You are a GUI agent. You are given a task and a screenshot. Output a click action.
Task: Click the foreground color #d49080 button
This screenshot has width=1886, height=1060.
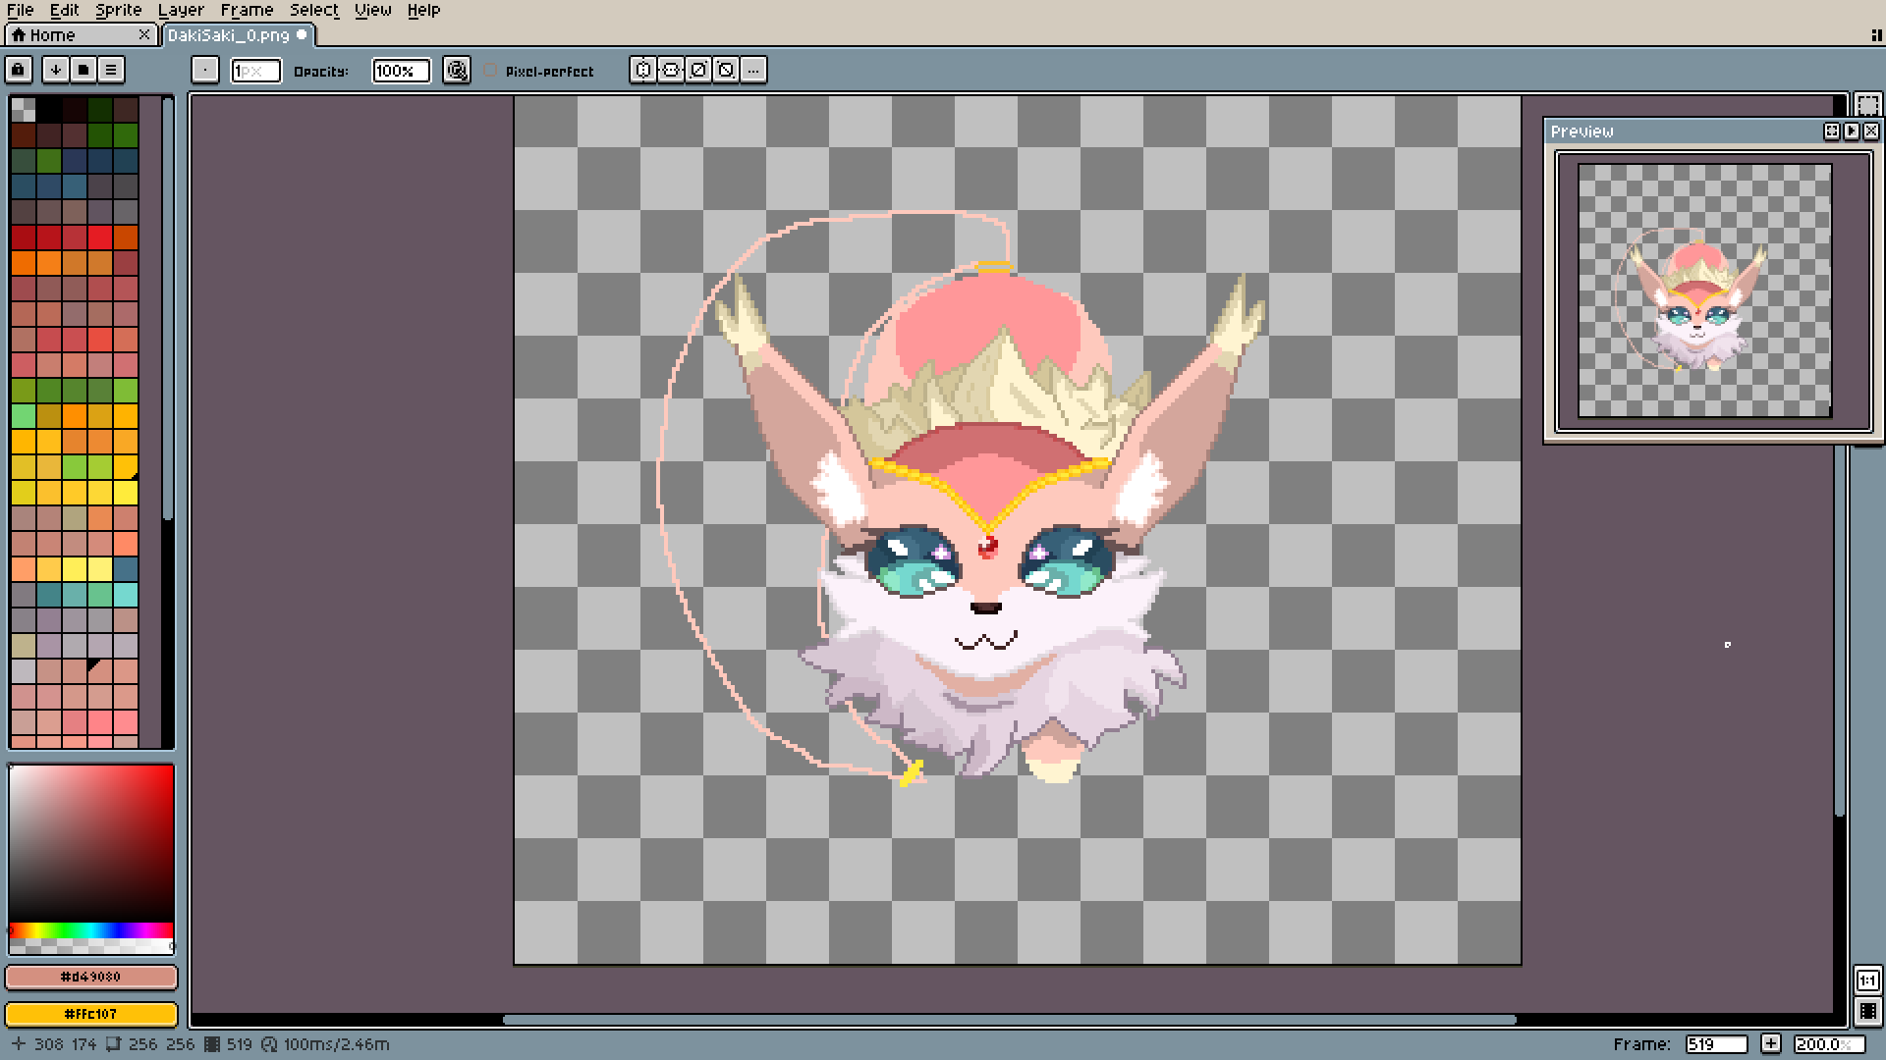91,978
